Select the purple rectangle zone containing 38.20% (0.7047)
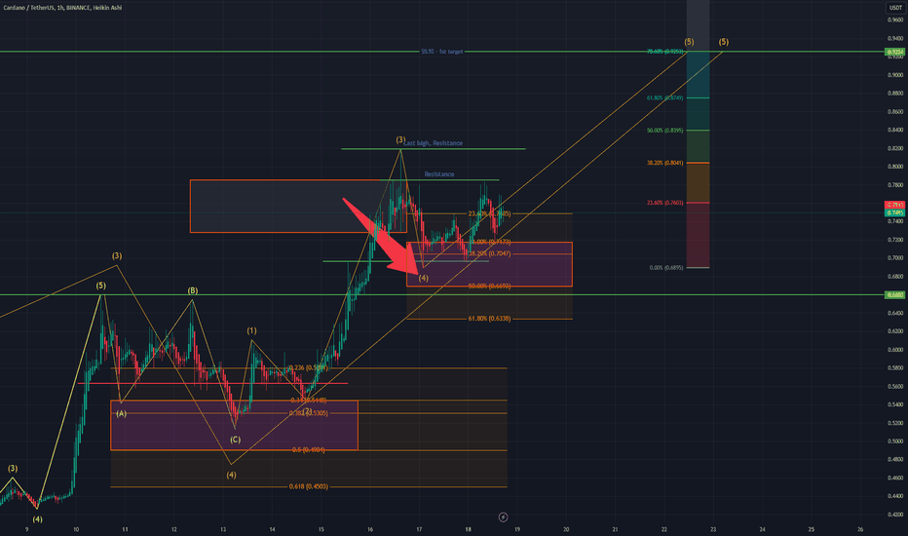 coord(489,264)
